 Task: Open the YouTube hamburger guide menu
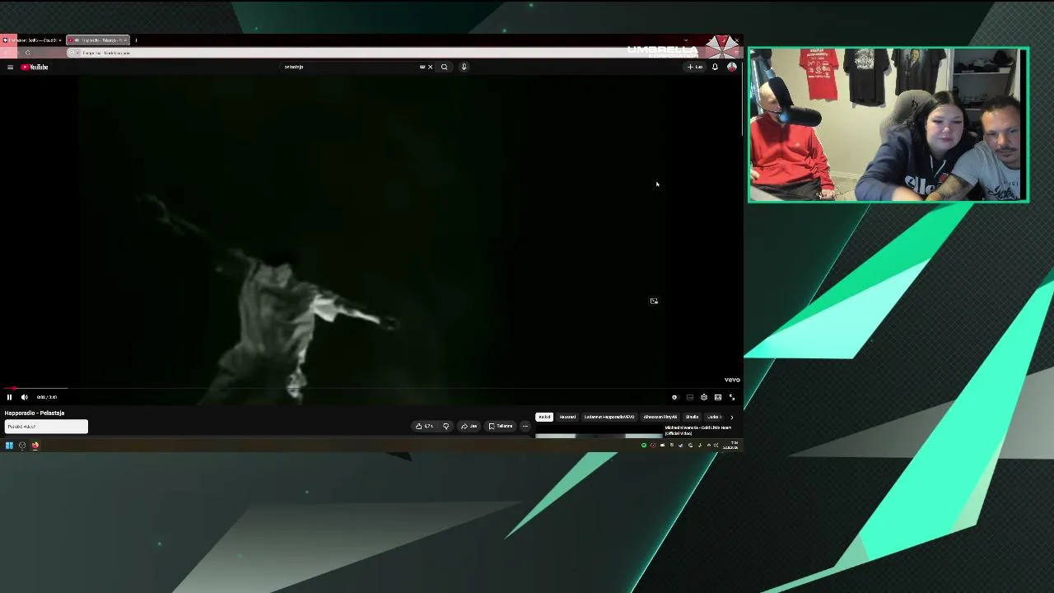(10, 67)
